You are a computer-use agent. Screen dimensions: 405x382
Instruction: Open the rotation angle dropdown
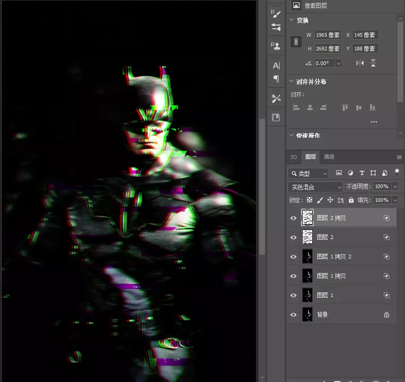[x=339, y=63]
